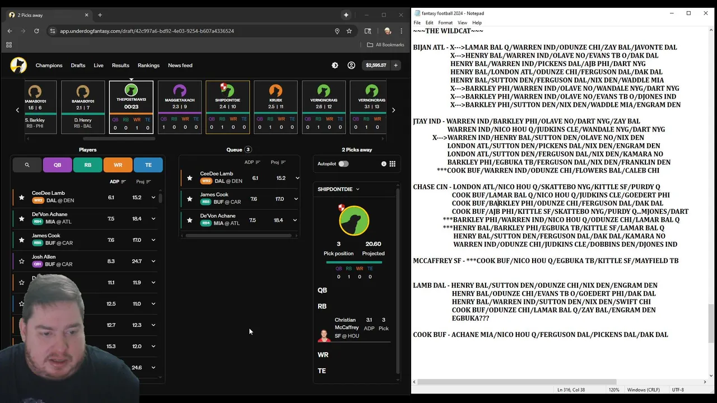Click the draft carousel left arrow
Viewport: 717px width, 403px height.
pos(17,110)
